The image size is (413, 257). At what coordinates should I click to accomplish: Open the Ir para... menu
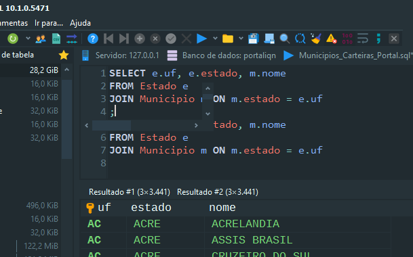coord(49,23)
